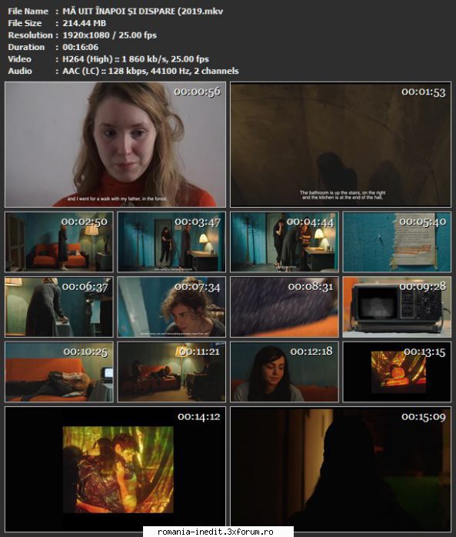Click the subtitle 'The bathroom is up the stairs'
Image resolution: width=456 pixels, height=537 pixels.
click(343, 195)
